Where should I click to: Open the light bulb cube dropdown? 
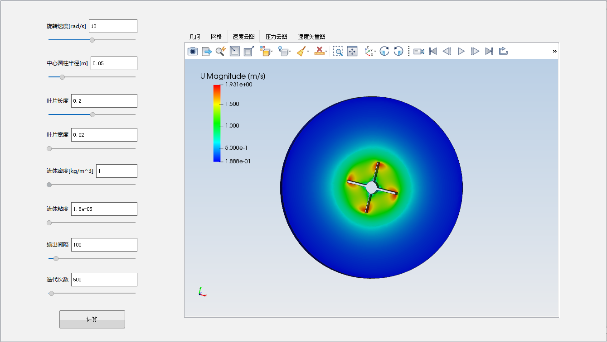pos(284,51)
